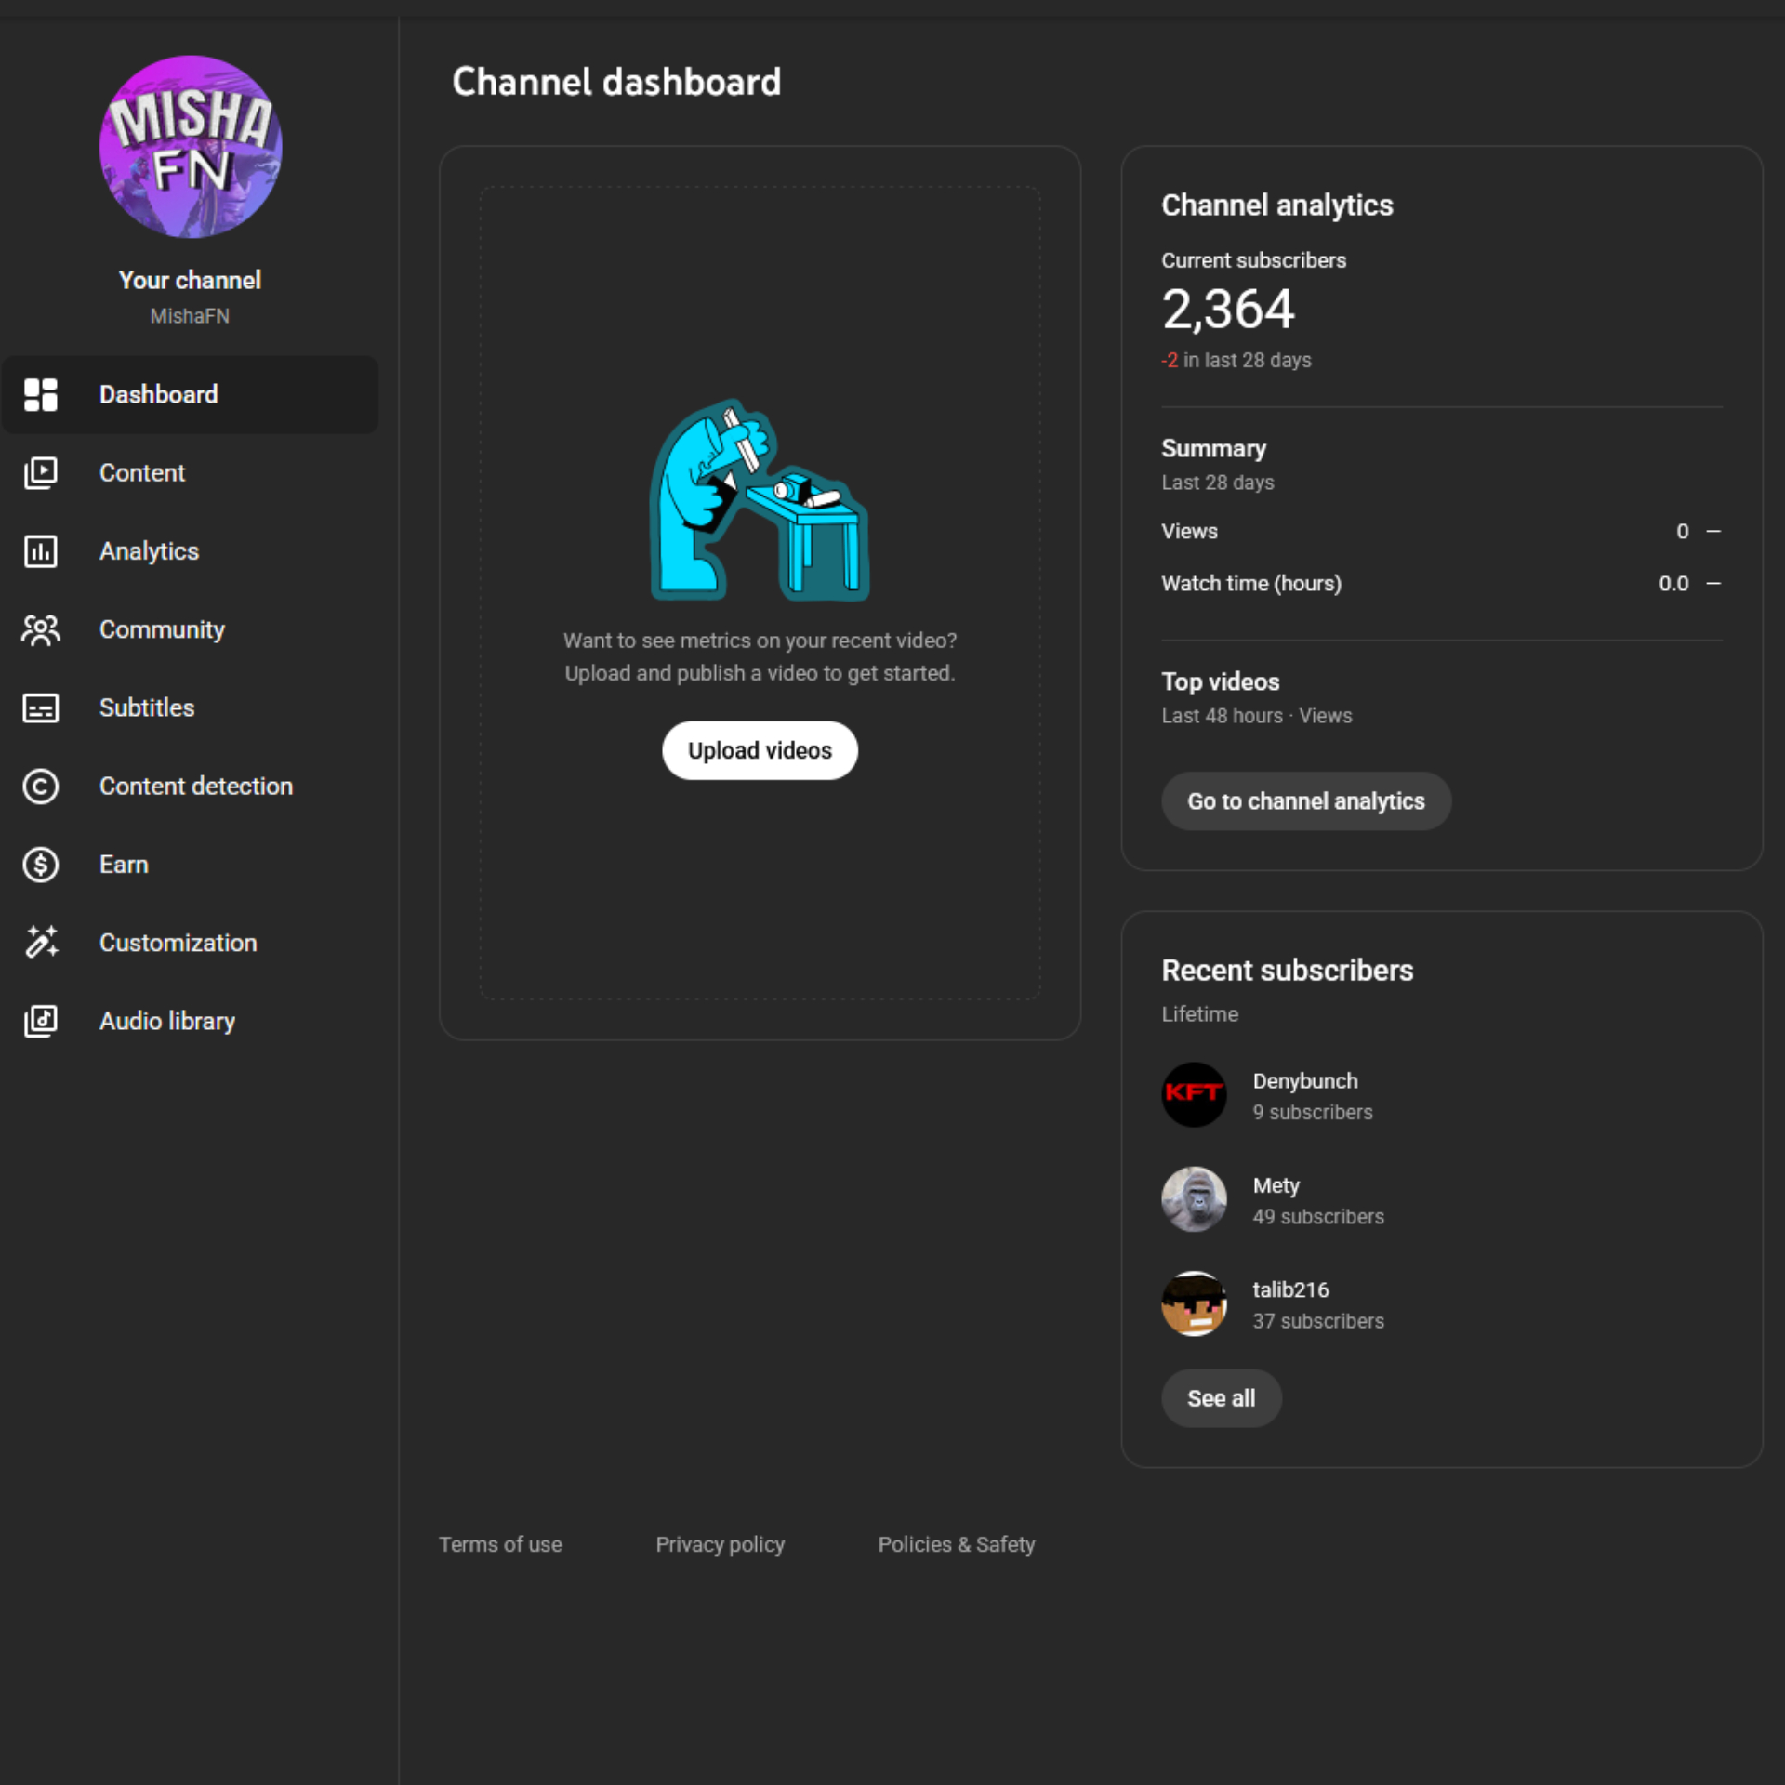Click the MishaFN channel avatar

pos(191,147)
